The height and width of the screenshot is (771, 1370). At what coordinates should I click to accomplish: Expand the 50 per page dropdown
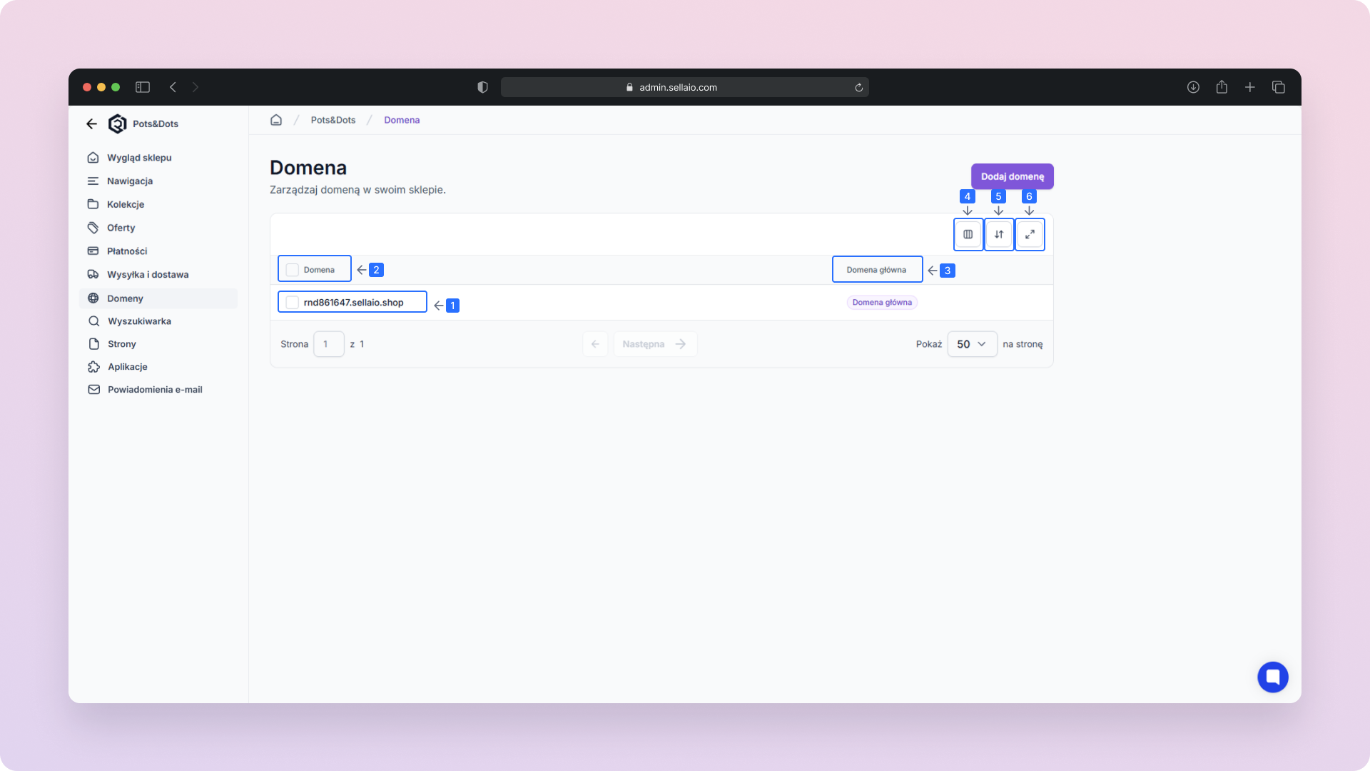(x=971, y=344)
